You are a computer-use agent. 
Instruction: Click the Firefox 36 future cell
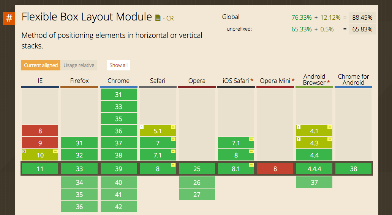click(79, 207)
